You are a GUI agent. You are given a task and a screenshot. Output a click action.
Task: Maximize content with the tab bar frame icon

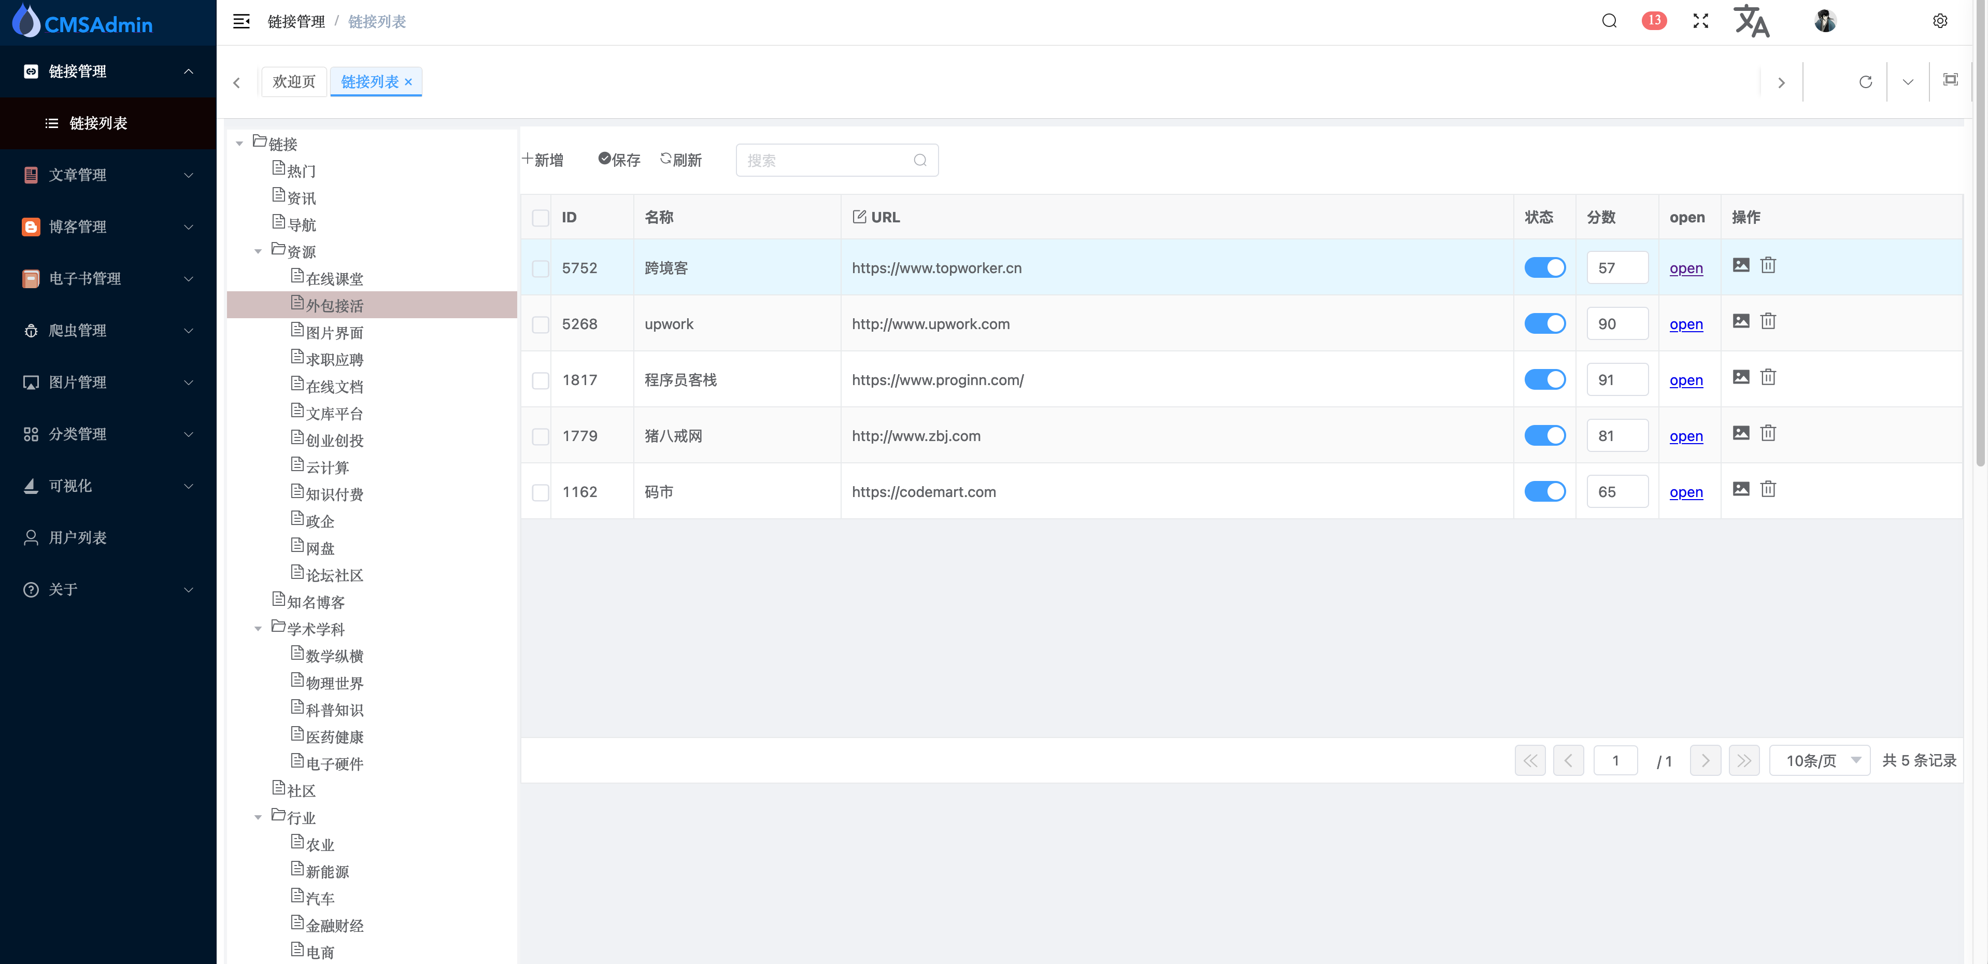1950,80
